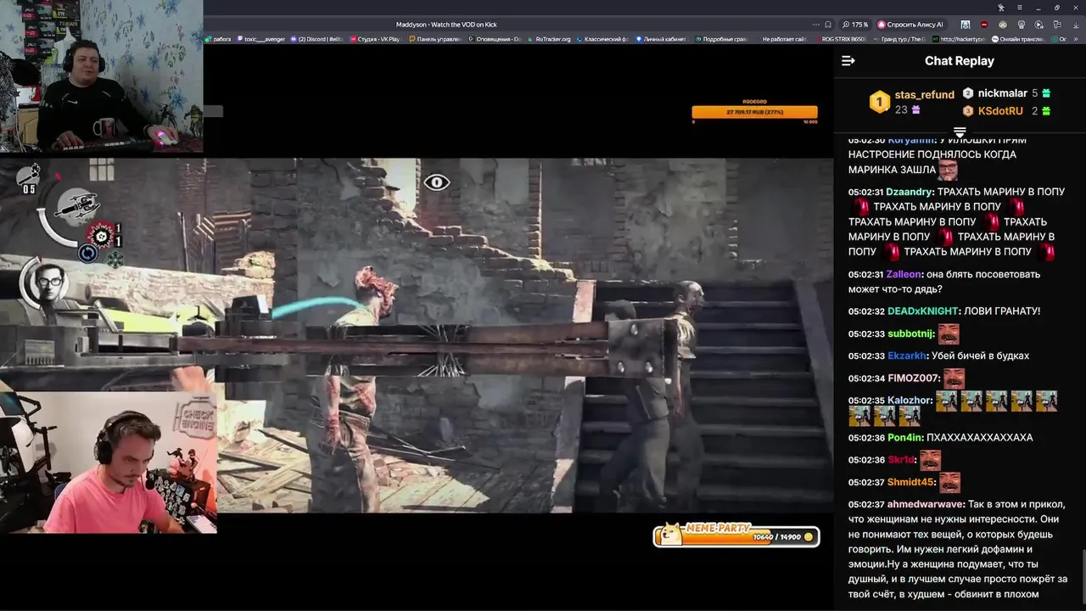The image size is (1086, 611).
Task: Click the three-dots icon in the address bar
Action: (x=816, y=25)
